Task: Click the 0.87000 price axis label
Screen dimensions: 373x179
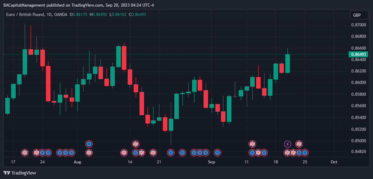Action: (358, 25)
